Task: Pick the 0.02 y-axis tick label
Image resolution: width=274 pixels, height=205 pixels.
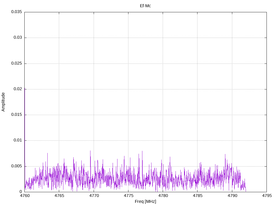Action: point(17,89)
